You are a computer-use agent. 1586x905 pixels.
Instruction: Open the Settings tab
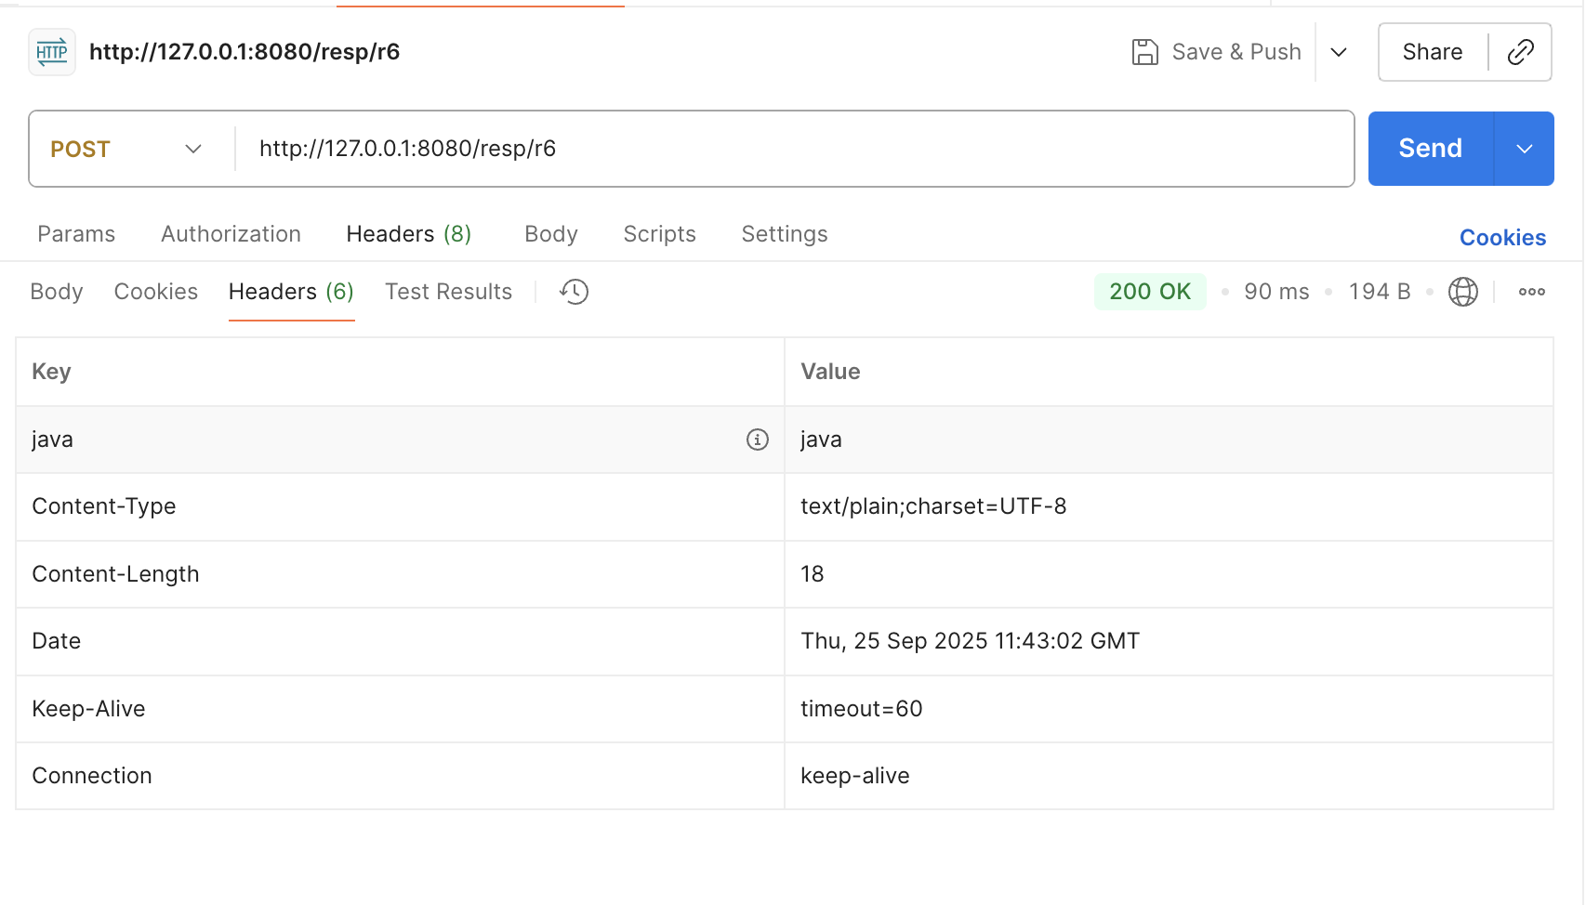(x=785, y=234)
